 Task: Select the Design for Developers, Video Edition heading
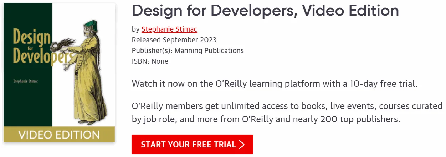click(x=265, y=11)
